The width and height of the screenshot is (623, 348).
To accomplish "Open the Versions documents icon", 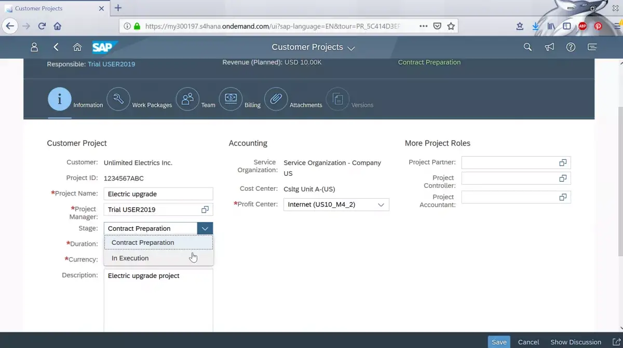I will point(337,99).
